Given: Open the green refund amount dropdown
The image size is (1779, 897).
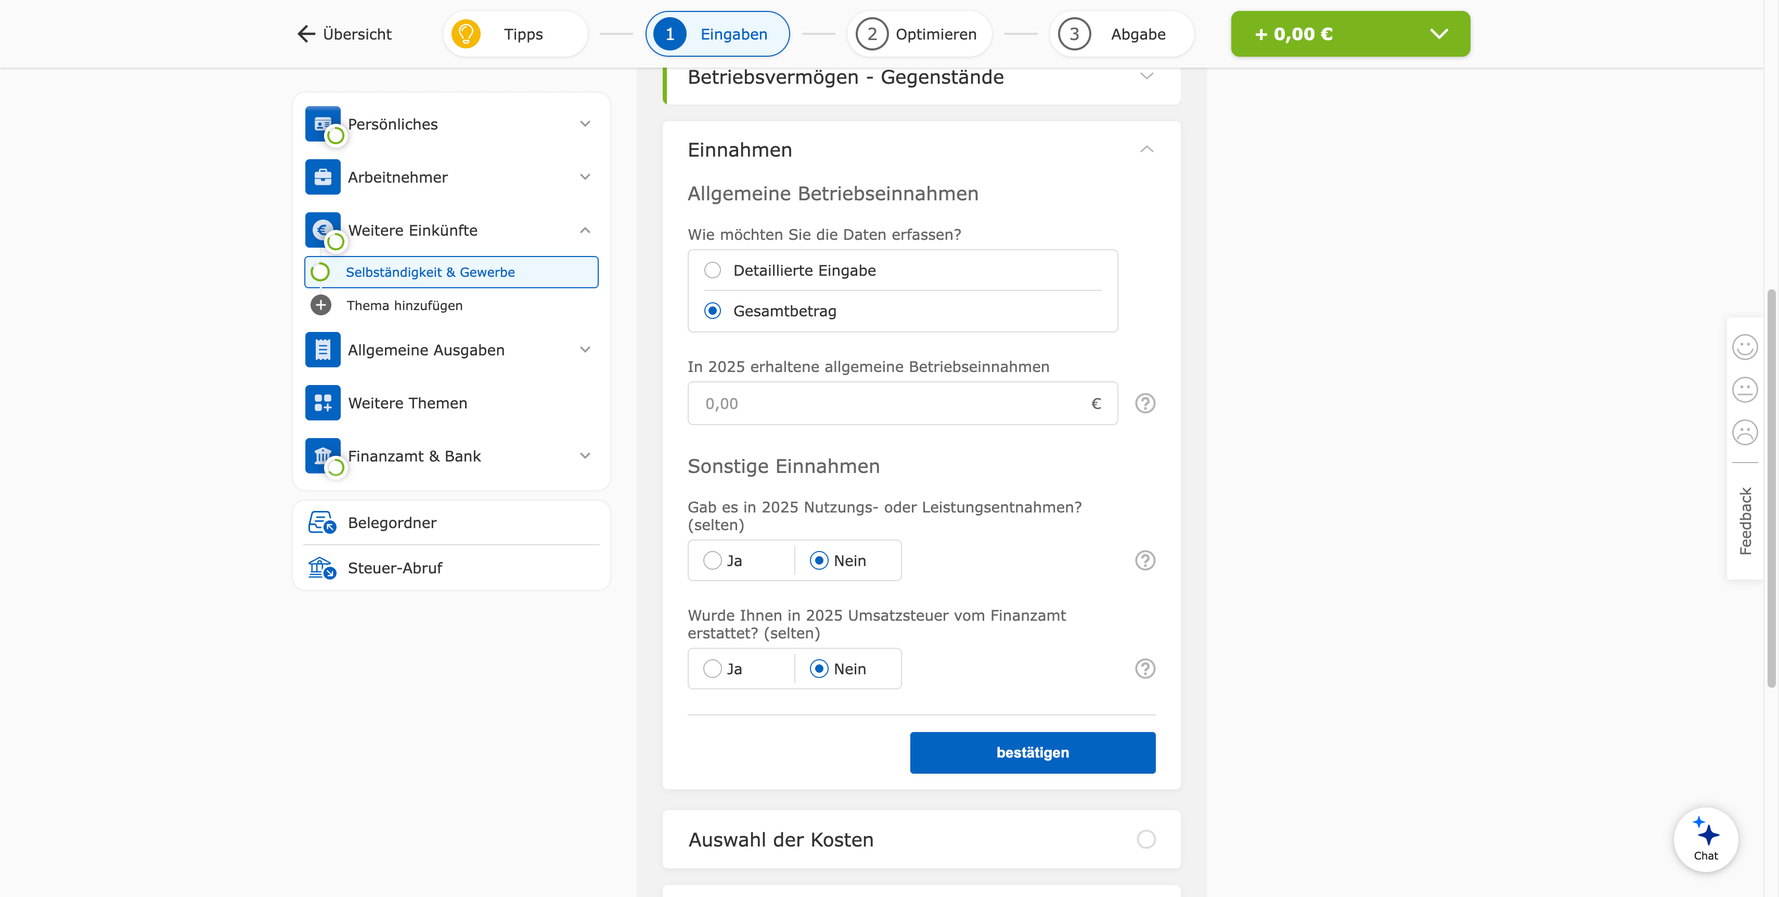Looking at the screenshot, I should coord(1438,34).
